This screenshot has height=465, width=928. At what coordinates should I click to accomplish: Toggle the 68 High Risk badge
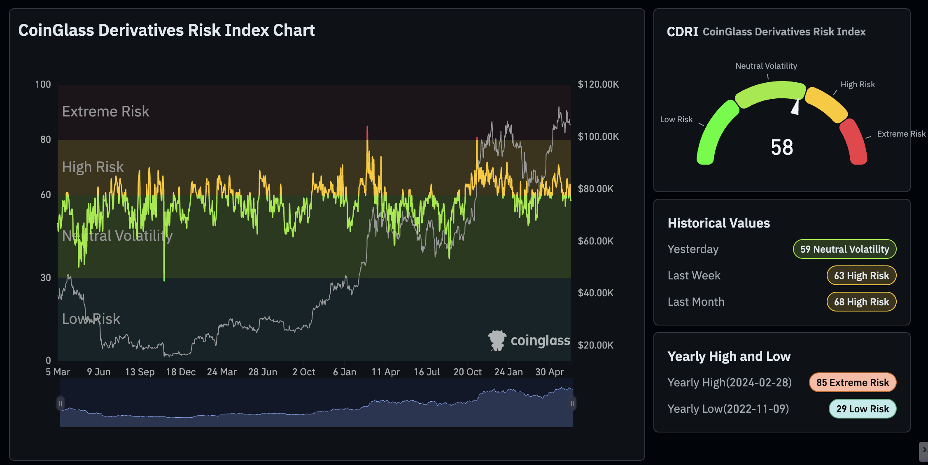[x=861, y=302]
